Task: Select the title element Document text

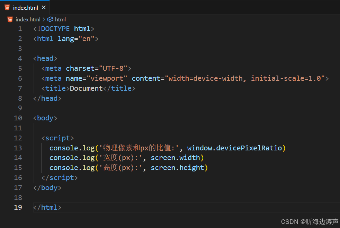Action: [x=86, y=88]
